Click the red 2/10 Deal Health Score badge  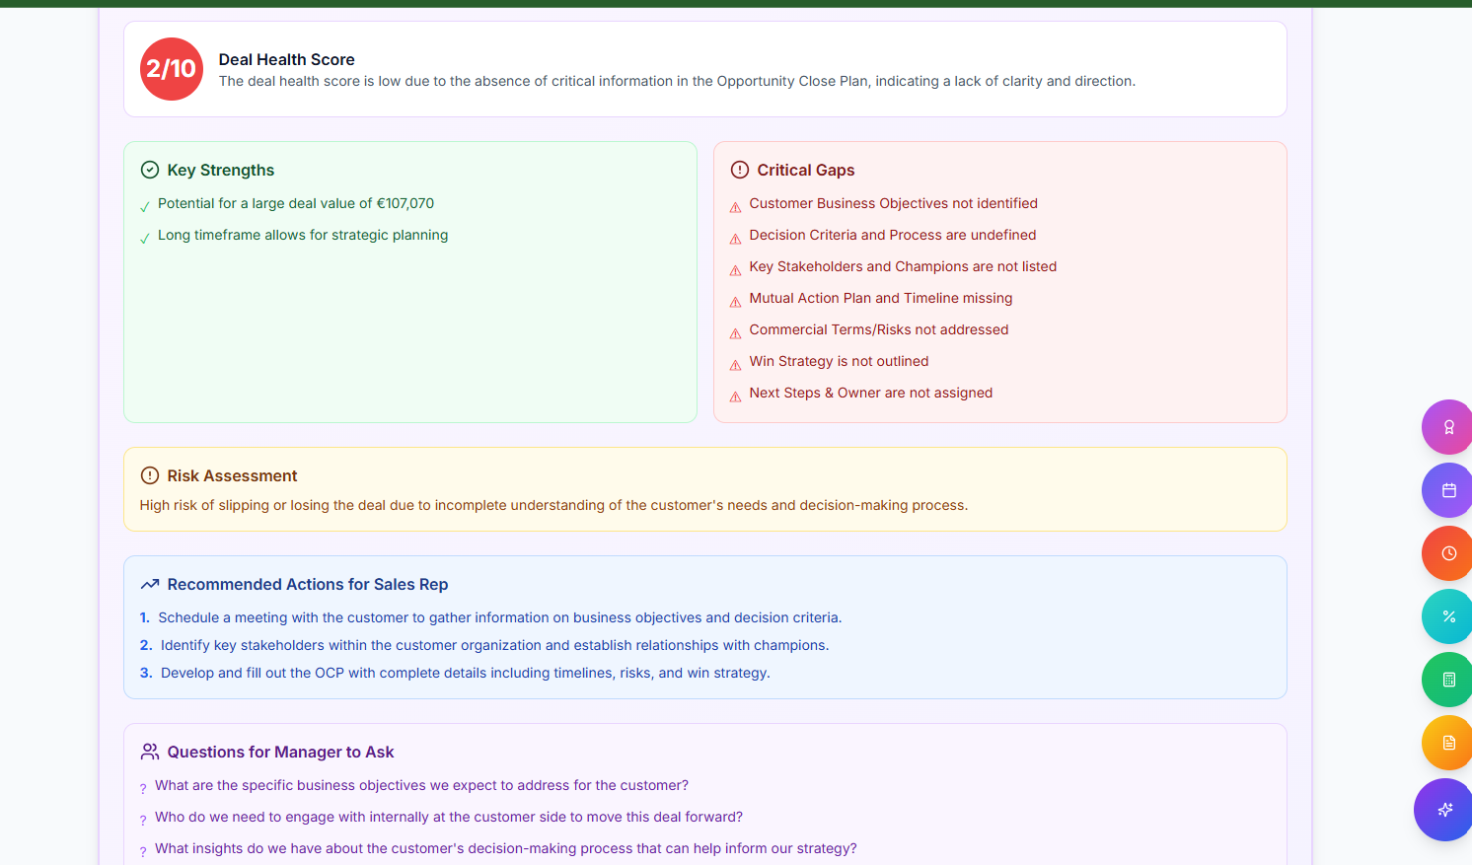[171, 69]
